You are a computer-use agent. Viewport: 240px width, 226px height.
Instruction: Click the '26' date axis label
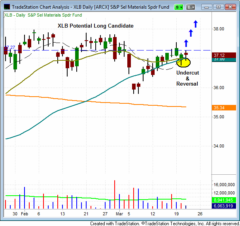200,214
